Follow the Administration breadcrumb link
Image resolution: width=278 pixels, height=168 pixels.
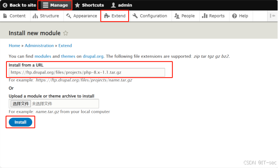pyautogui.click(x=39, y=46)
